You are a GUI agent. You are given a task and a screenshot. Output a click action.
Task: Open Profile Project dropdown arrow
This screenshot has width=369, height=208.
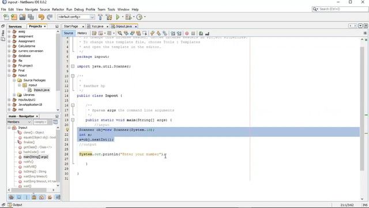pyautogui.click(x=145, y=17)
